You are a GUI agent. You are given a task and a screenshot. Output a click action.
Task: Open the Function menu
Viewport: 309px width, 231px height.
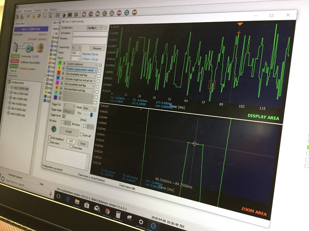(38, 11)
